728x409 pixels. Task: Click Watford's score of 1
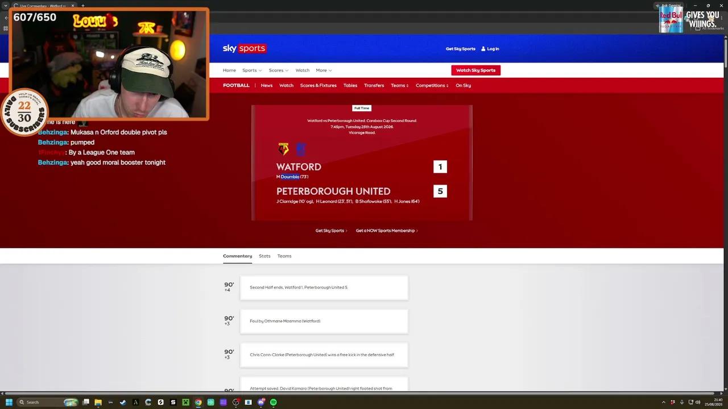[440, 167]
